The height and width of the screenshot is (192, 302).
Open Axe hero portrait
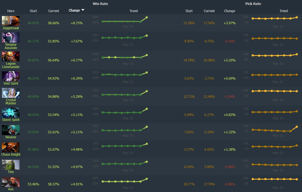(10, 182)
